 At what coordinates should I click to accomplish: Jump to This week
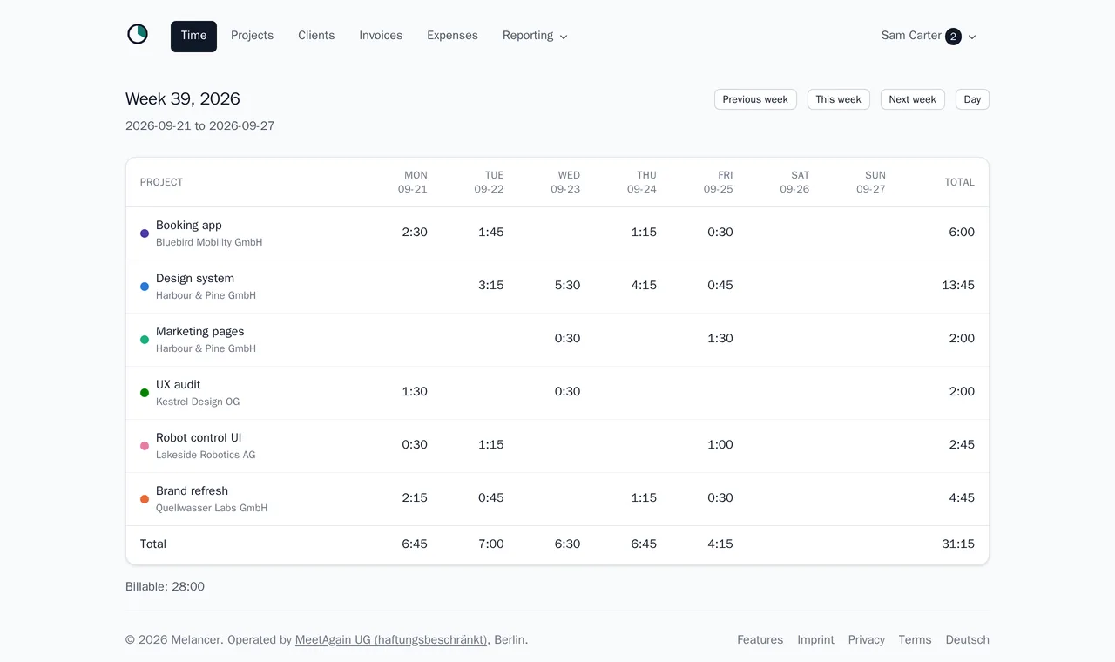(x=838, y=99)
